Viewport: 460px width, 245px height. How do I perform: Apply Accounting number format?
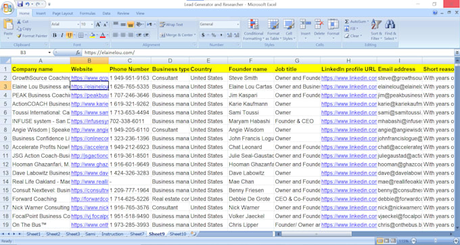(203, 35)
